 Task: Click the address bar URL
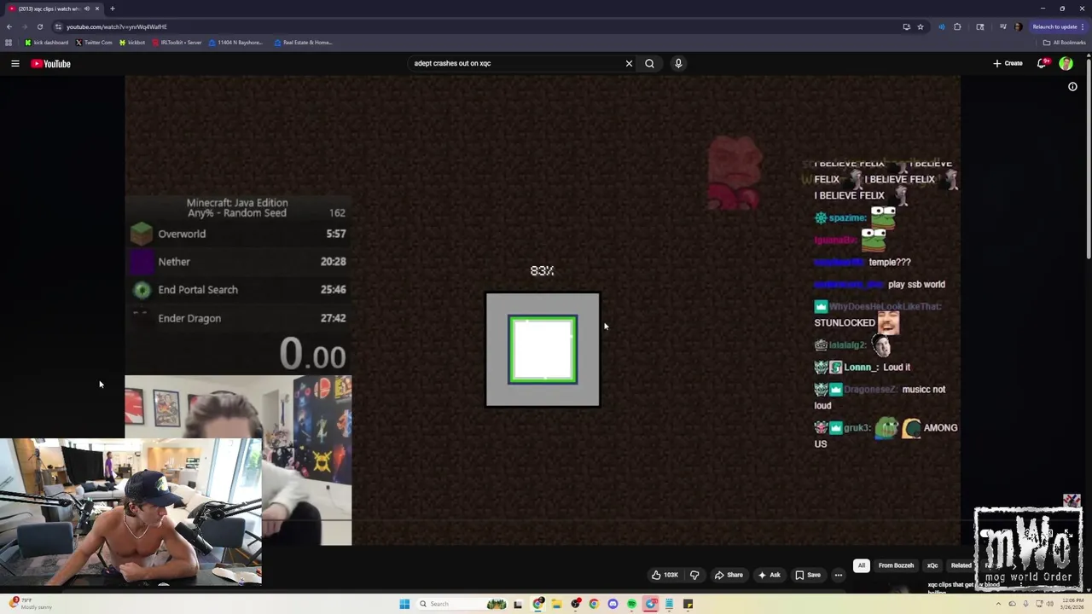point(117,27)
